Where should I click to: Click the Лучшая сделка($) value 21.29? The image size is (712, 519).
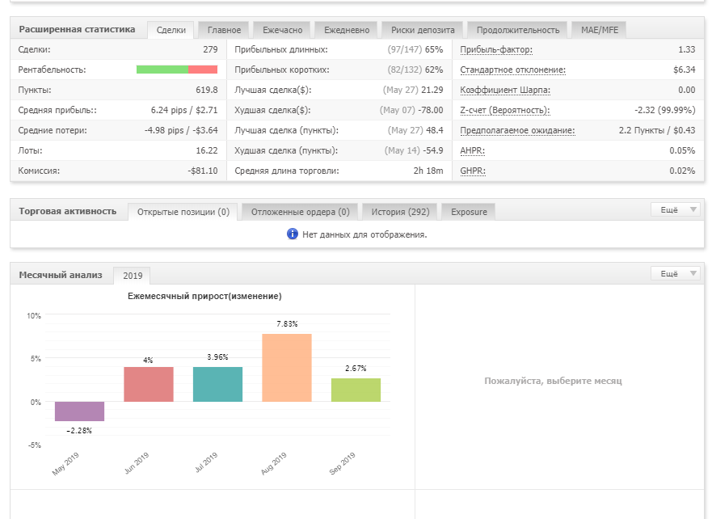(432, 90)
